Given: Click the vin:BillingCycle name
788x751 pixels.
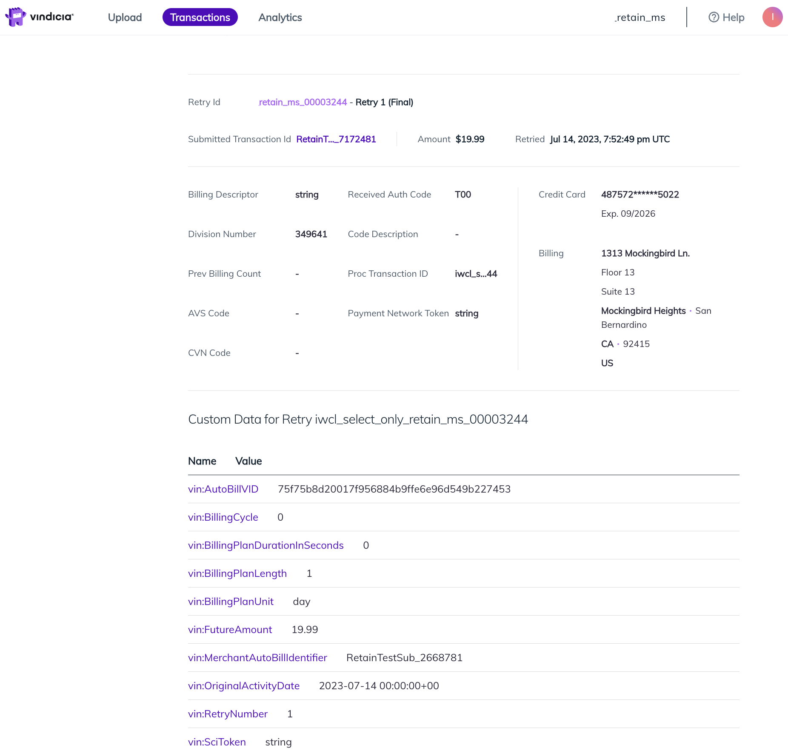Looking at the screenshot, I should [223, 517].
